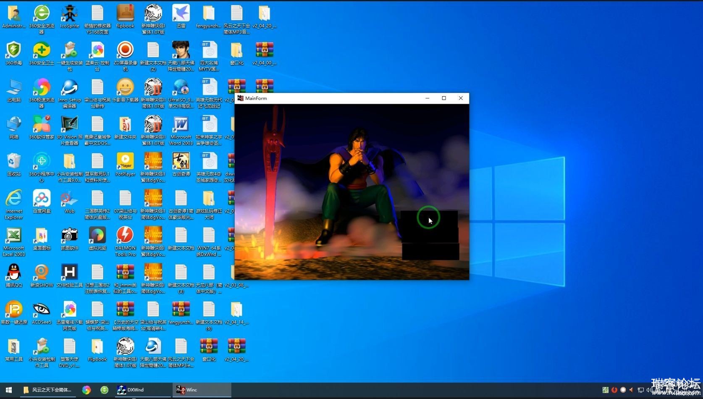Click the green 360 browser taskbar icon

pos(105,390)
